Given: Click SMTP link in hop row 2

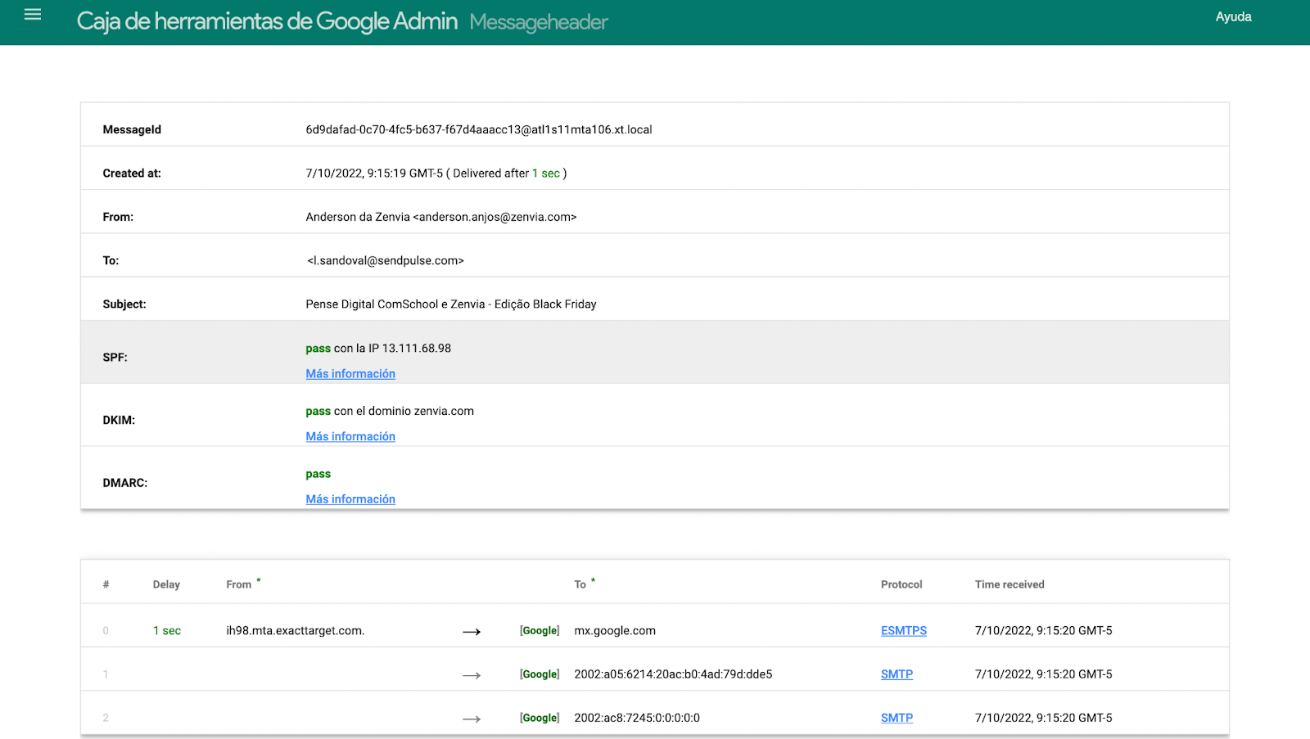Looking at the screenshot, I should pos(897,718).
